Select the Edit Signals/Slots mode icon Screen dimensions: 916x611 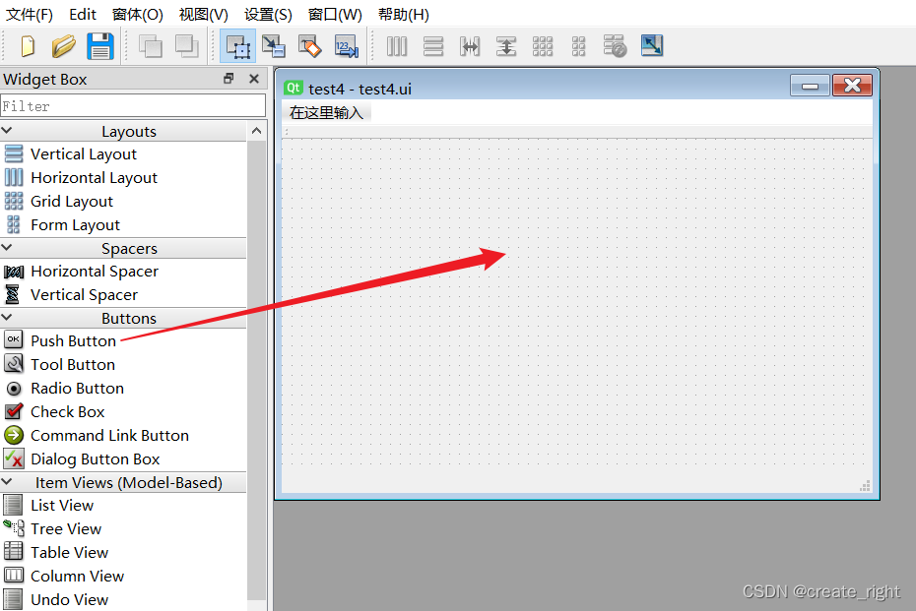(x=274, y=46)
